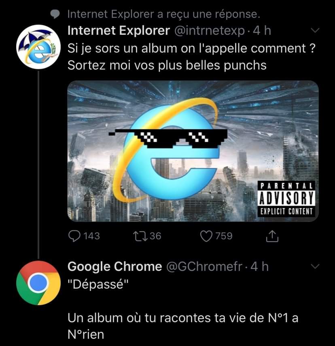Viewport: 335px width, 346px height.
Task: Click the bold Google Chrome display name
Action: point(114,266)
